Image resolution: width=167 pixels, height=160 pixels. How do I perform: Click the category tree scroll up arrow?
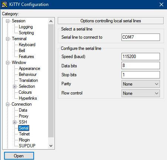pos(51,21)
